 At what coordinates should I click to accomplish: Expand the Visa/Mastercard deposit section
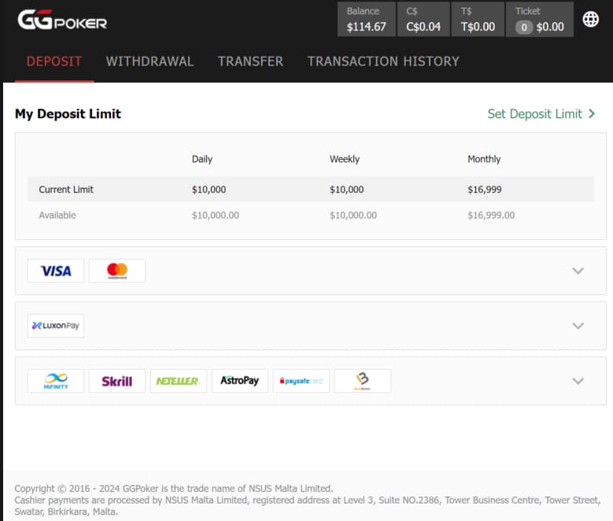coord(578,271)
